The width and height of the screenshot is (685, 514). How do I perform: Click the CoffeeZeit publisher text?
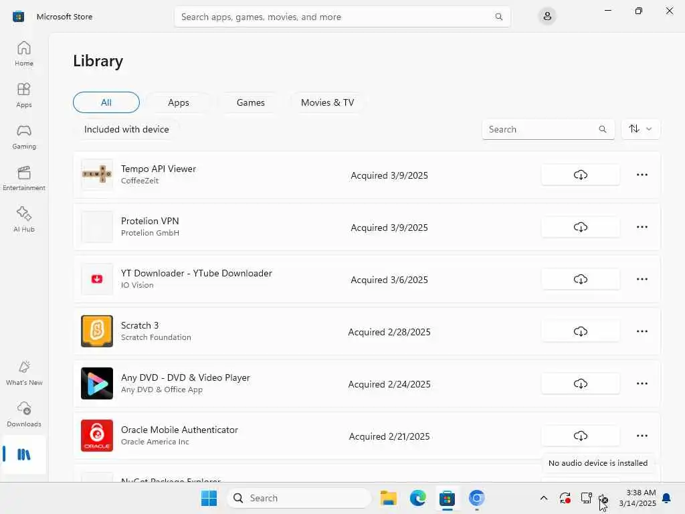(140, 181)
